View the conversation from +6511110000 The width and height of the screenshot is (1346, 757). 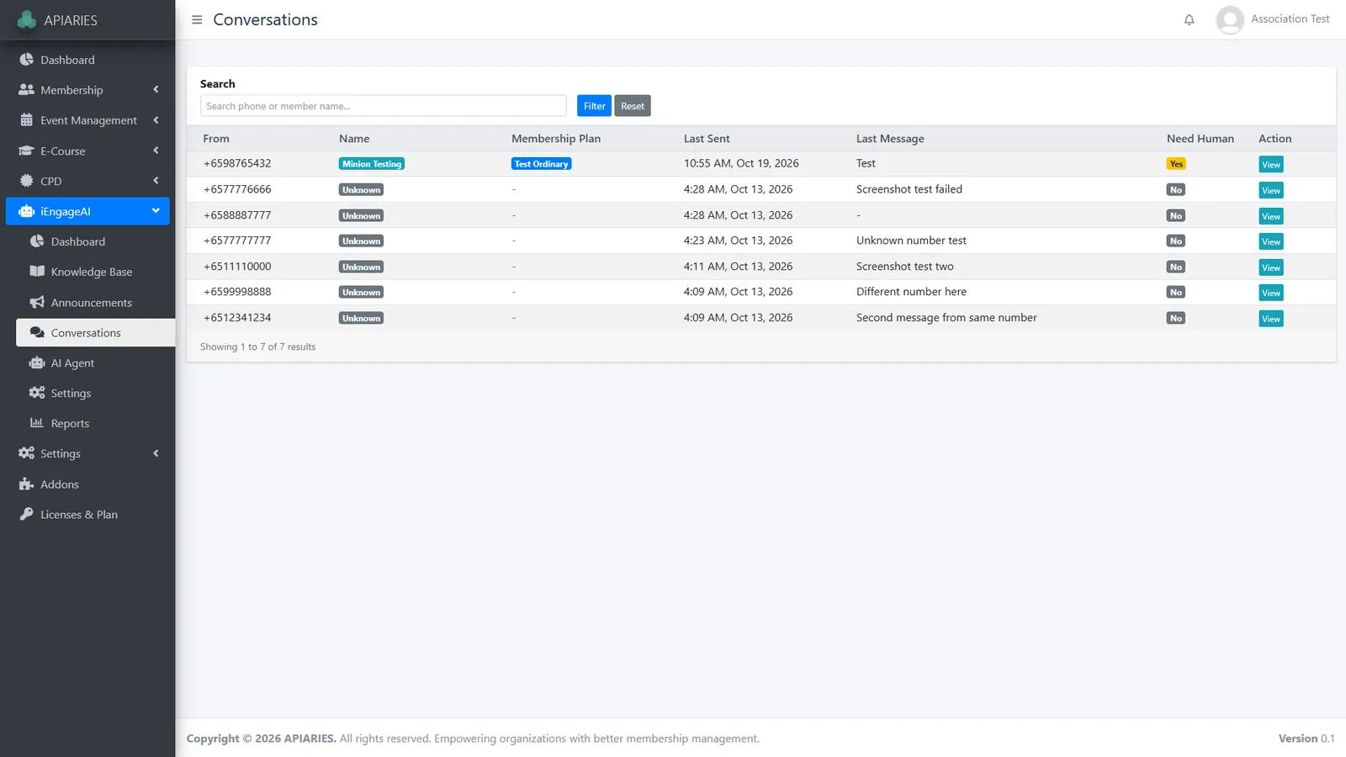(1270, 267)
